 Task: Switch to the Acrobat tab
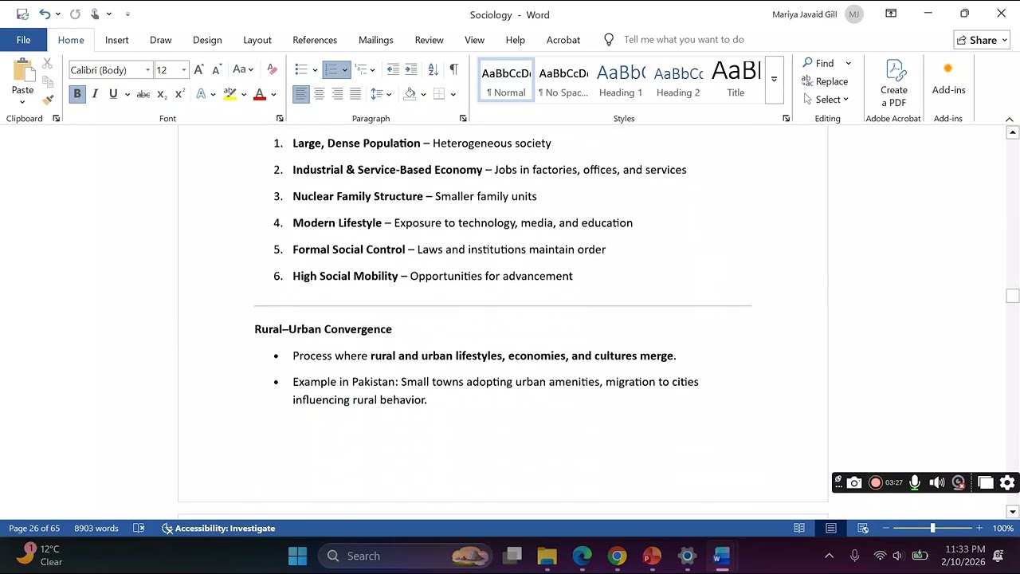[x=563, y=40]
